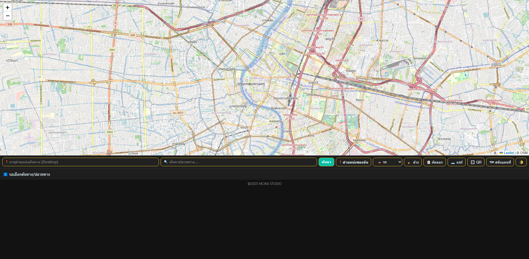This screenshot has width=529, height=259.
Task: Expand travel mode options via the chevron
Action: click(x=400, y=162)
